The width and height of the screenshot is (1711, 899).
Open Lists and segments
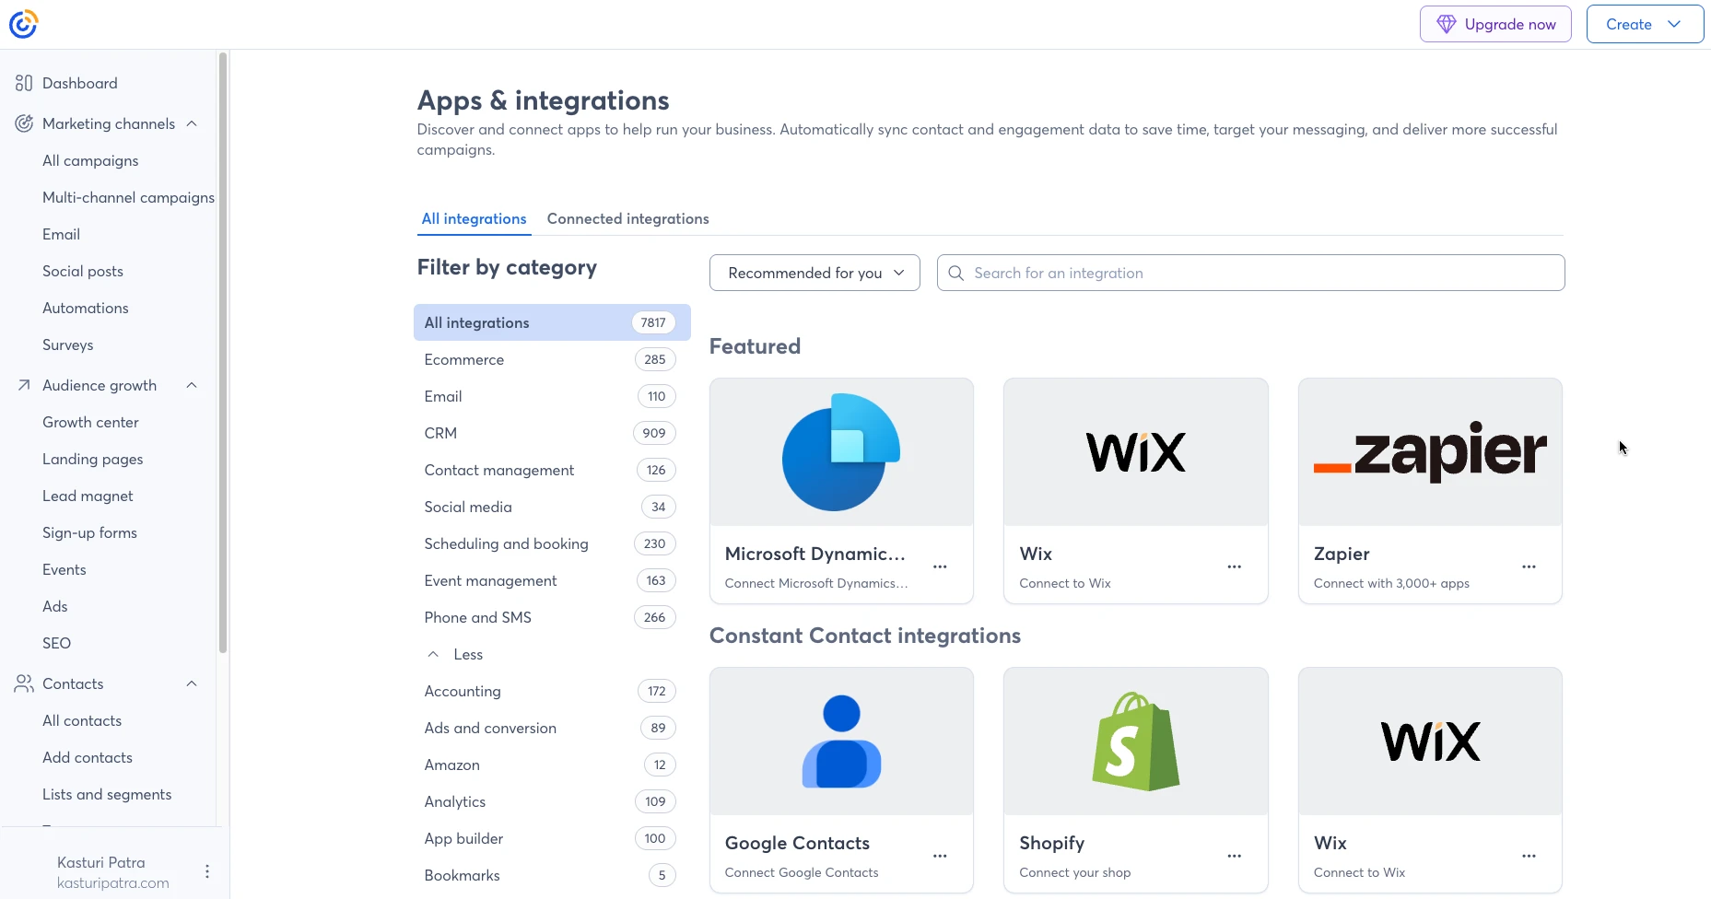coord(107,794)
